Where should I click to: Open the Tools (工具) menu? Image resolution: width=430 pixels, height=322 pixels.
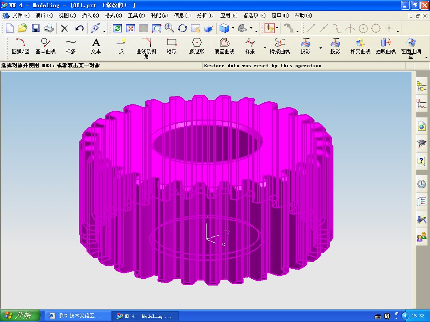136,16
